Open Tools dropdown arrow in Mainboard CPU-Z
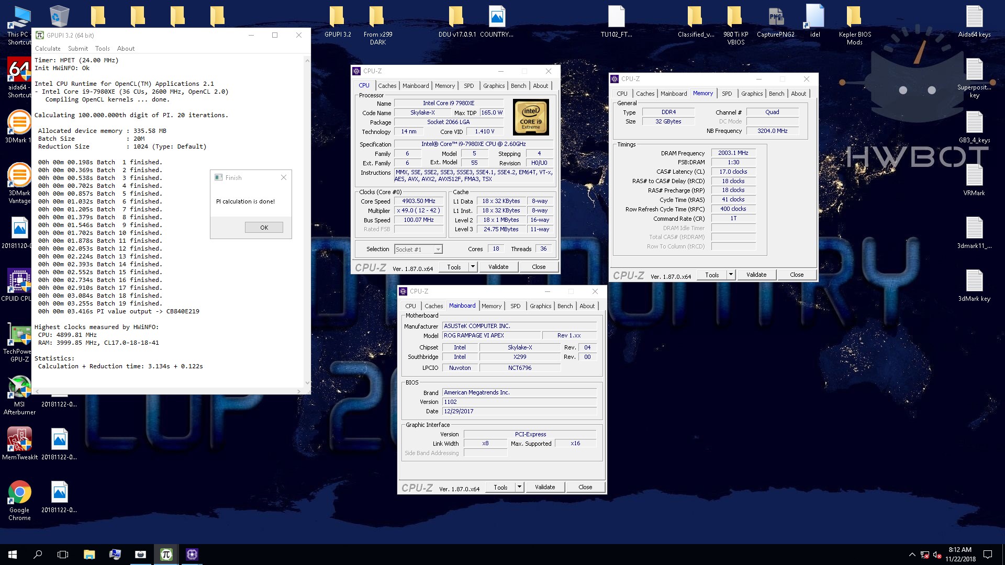 coord(519,487)
